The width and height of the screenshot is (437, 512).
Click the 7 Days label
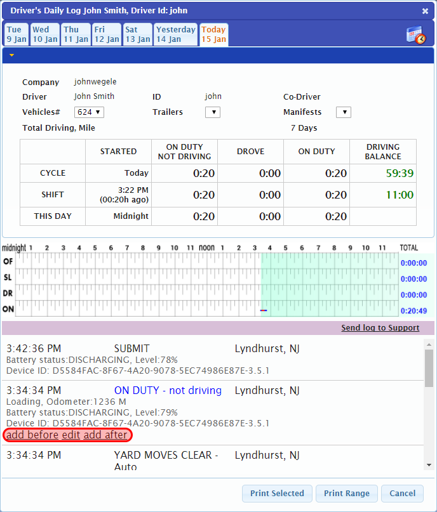pyautogui.click(x=304, y=128)
